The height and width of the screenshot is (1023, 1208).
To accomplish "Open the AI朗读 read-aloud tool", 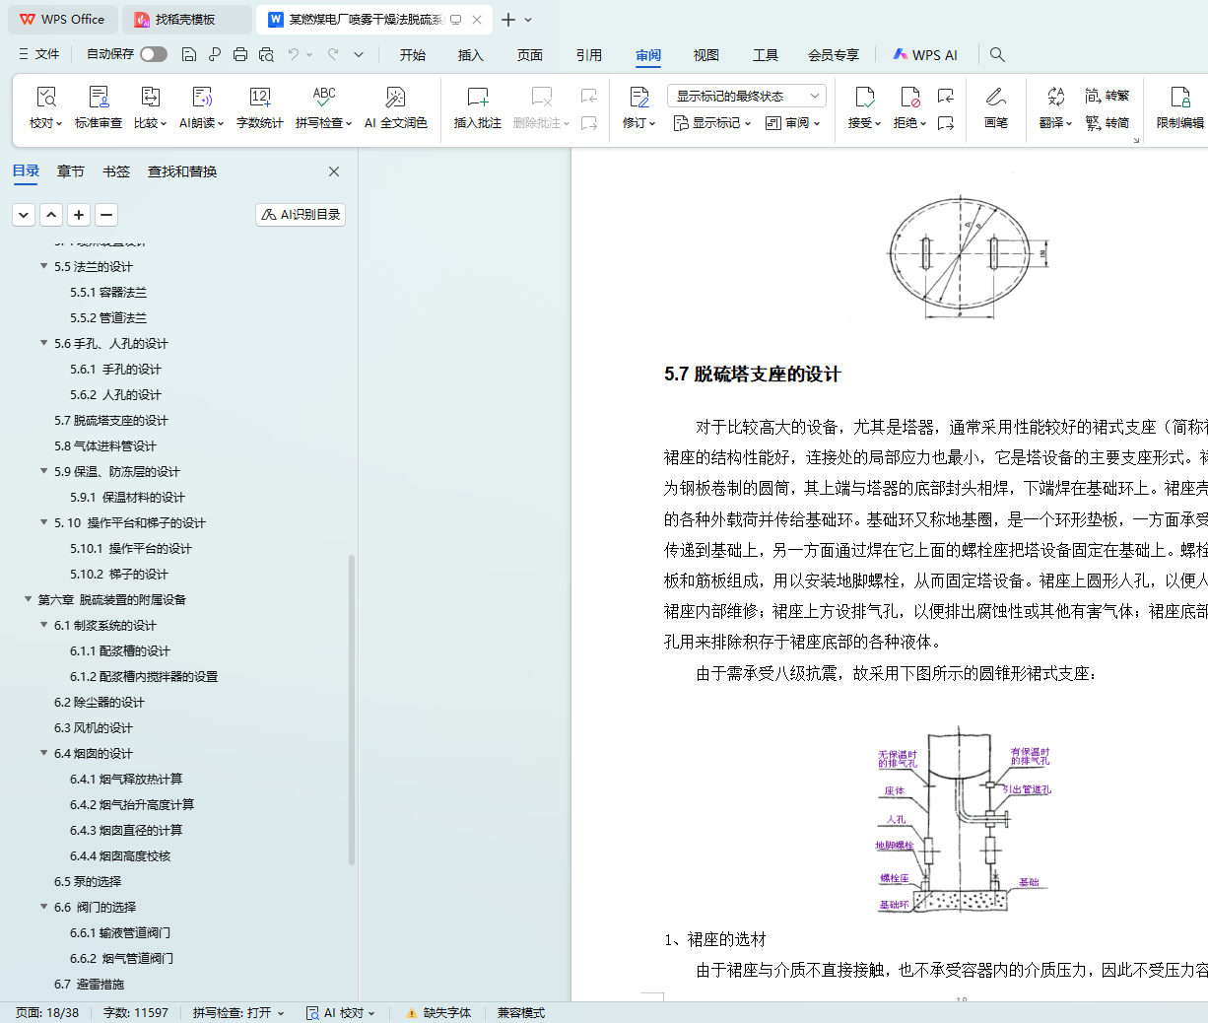I will tap(201, 106).
